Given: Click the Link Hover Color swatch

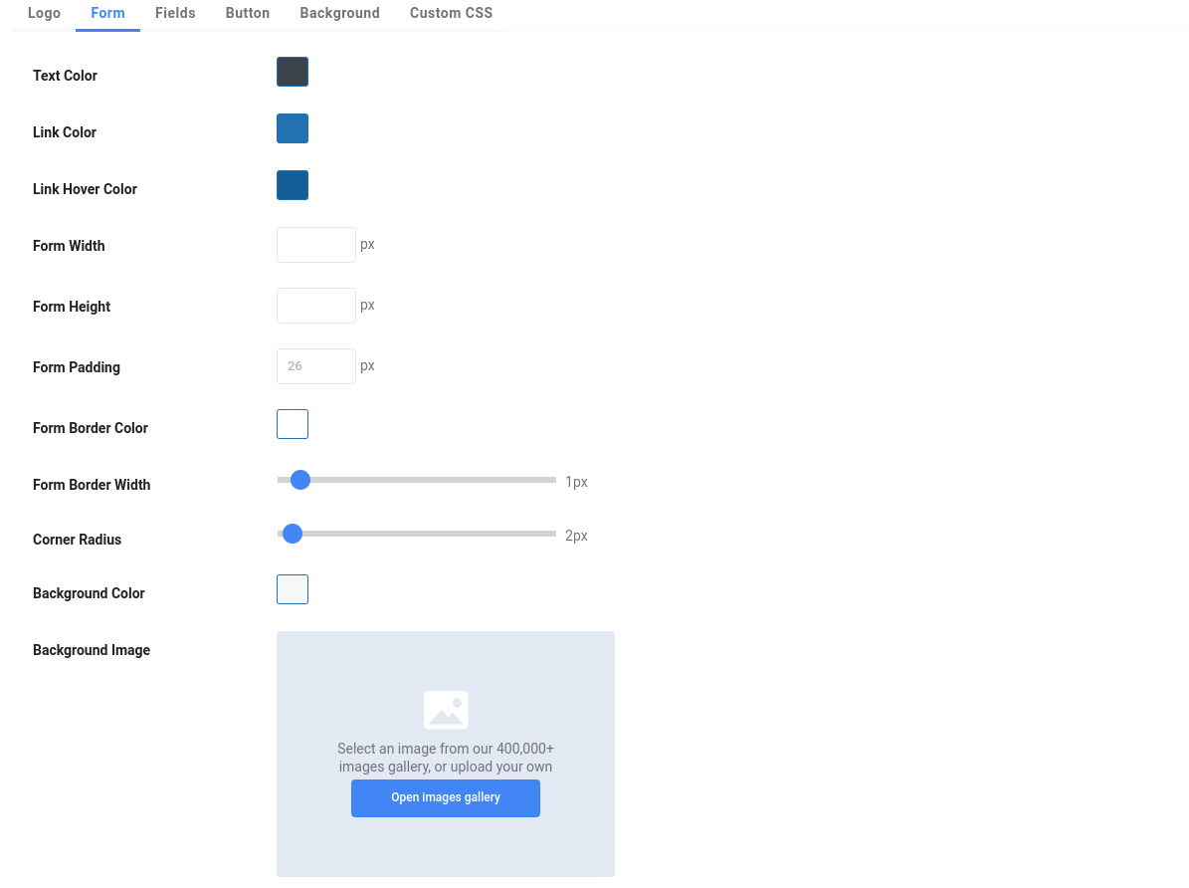Looking at the screenshot, I should click(293, 185).
